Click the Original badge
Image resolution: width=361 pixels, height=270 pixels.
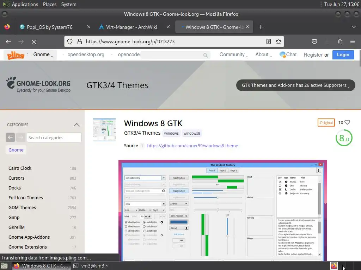326,123
